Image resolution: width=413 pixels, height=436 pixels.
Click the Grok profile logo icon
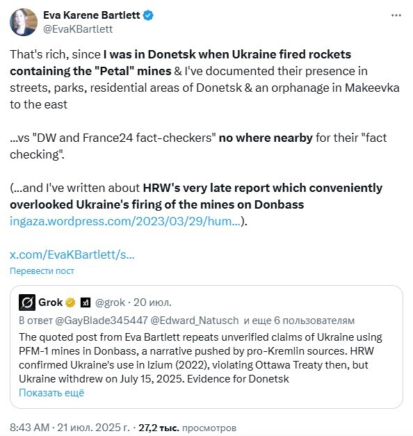(x=27, y=302)
